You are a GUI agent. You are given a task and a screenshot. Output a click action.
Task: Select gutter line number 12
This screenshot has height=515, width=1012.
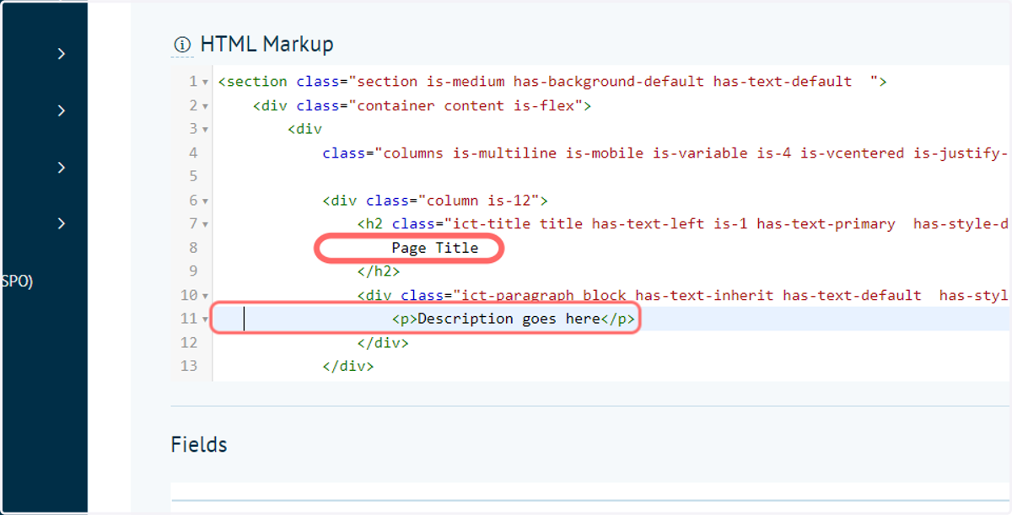pyautogui.click(x=190, y=343)
